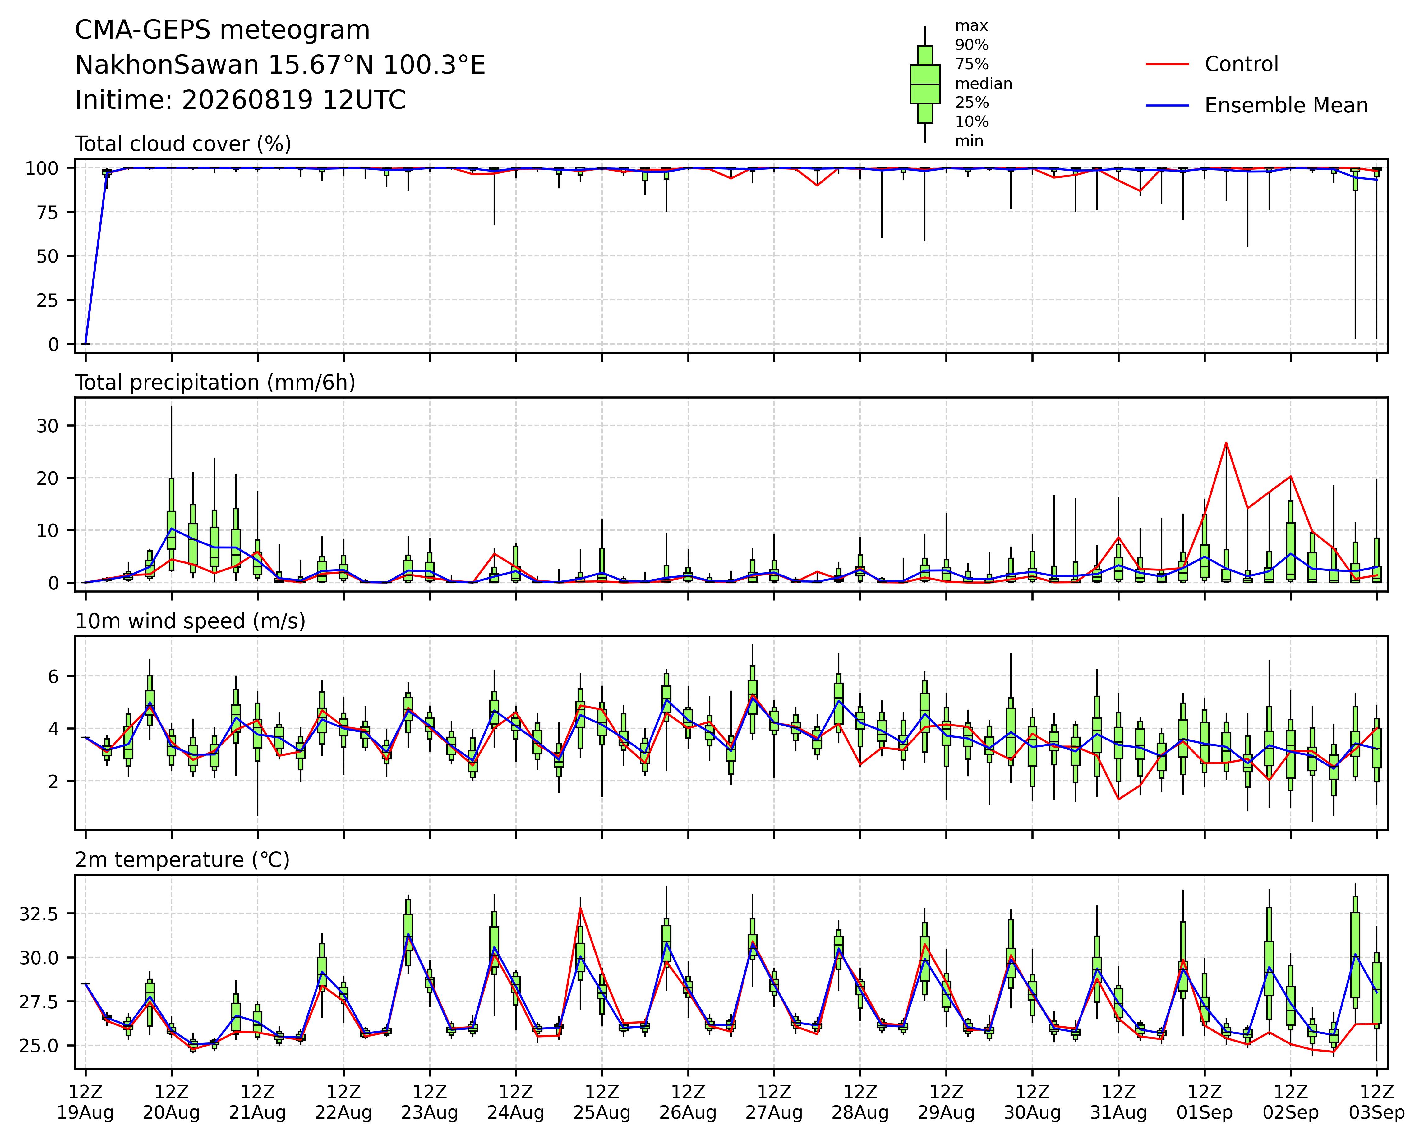Click the '12Z 22Aug' x-axis label

tap(343, 1102)
